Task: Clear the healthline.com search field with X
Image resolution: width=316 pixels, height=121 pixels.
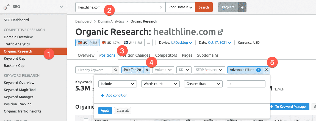Action: click(x=161, y=7)
